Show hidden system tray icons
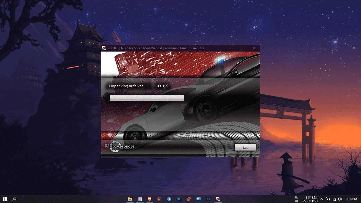 [321, 199]
